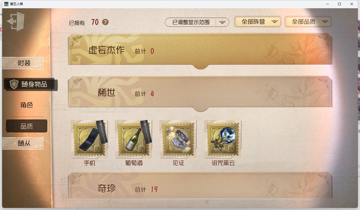Open the 已调整显示范围 dropdown
Viewport: 360px width, 210px height.
click(197, 22)
